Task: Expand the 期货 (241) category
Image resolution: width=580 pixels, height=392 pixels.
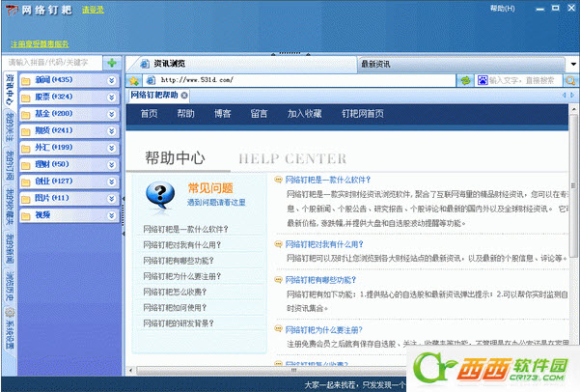Action: coord(111,130)
